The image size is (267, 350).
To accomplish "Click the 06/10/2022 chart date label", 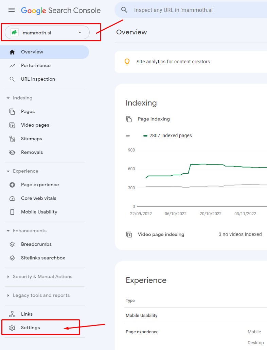I will tap(176, 214).
